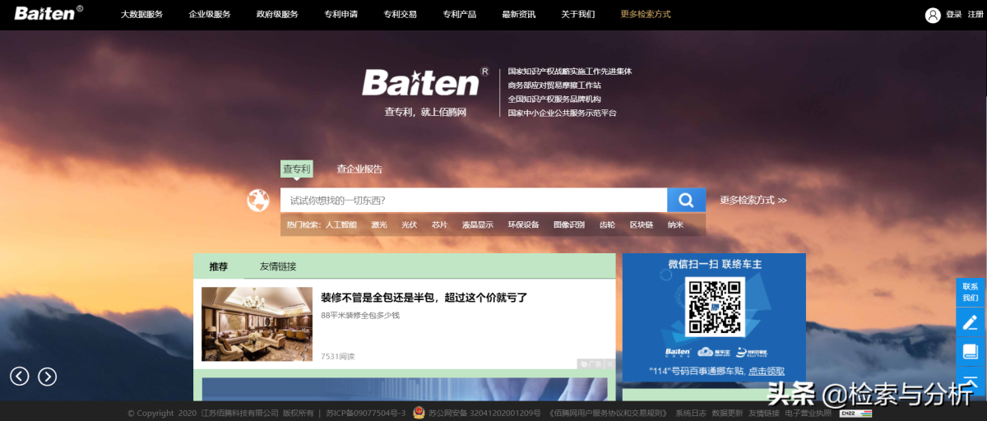Open the 政府级服务 menu
This screenshot has height=421, width=987.
[x=277, y=15]
